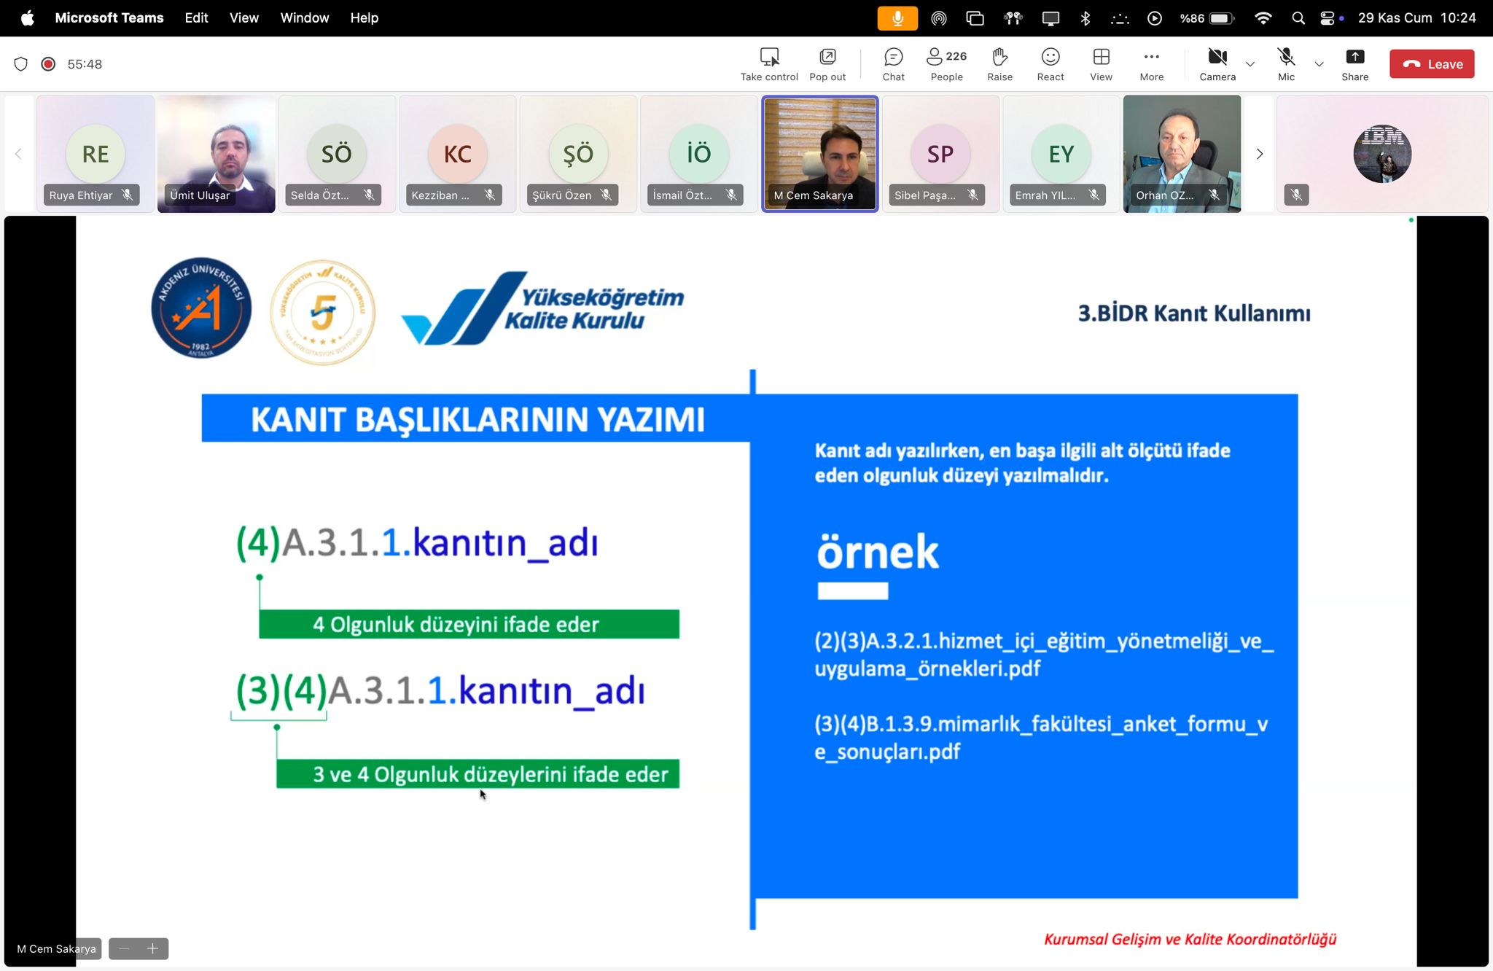Expand the Mic options chevron
This screenshot has width=1493, height=971.
[1319, 64]
